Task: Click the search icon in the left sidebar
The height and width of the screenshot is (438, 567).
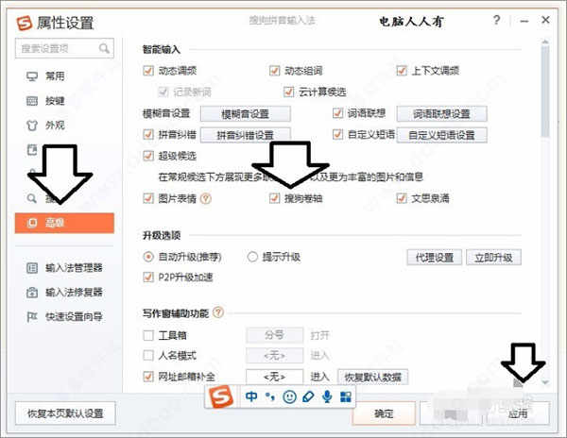Action: [32, 198]
